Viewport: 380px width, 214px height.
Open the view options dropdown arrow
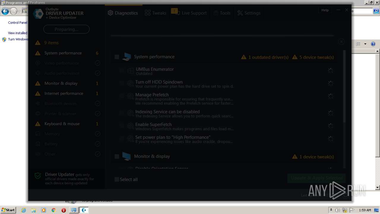365,44
